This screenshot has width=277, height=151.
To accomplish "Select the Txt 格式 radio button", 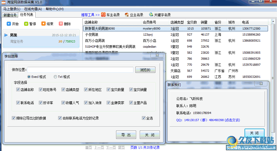I will pyautogui.click(x=55, y=77).
